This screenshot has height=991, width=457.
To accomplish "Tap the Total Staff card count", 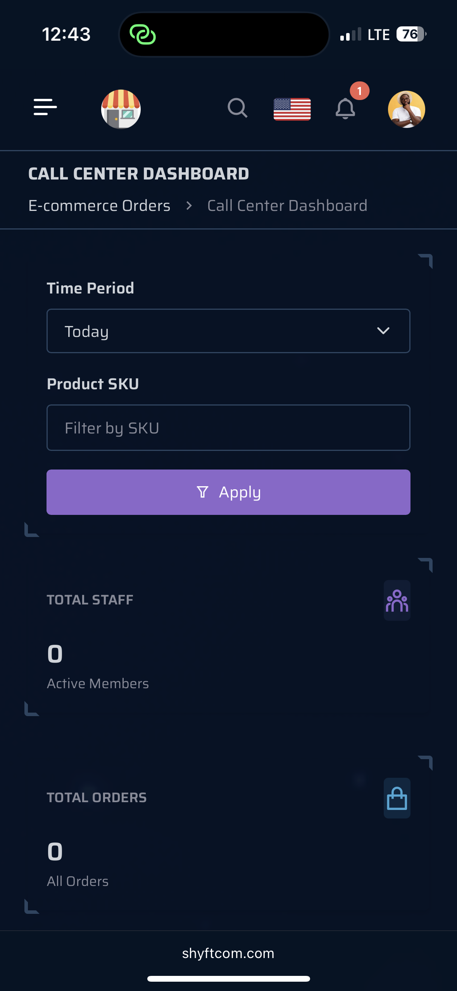I will (x=55, y=654).
